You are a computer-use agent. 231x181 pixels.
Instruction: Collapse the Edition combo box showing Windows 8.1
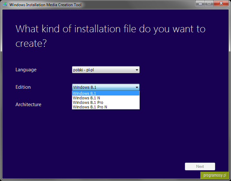click(105, 87)
